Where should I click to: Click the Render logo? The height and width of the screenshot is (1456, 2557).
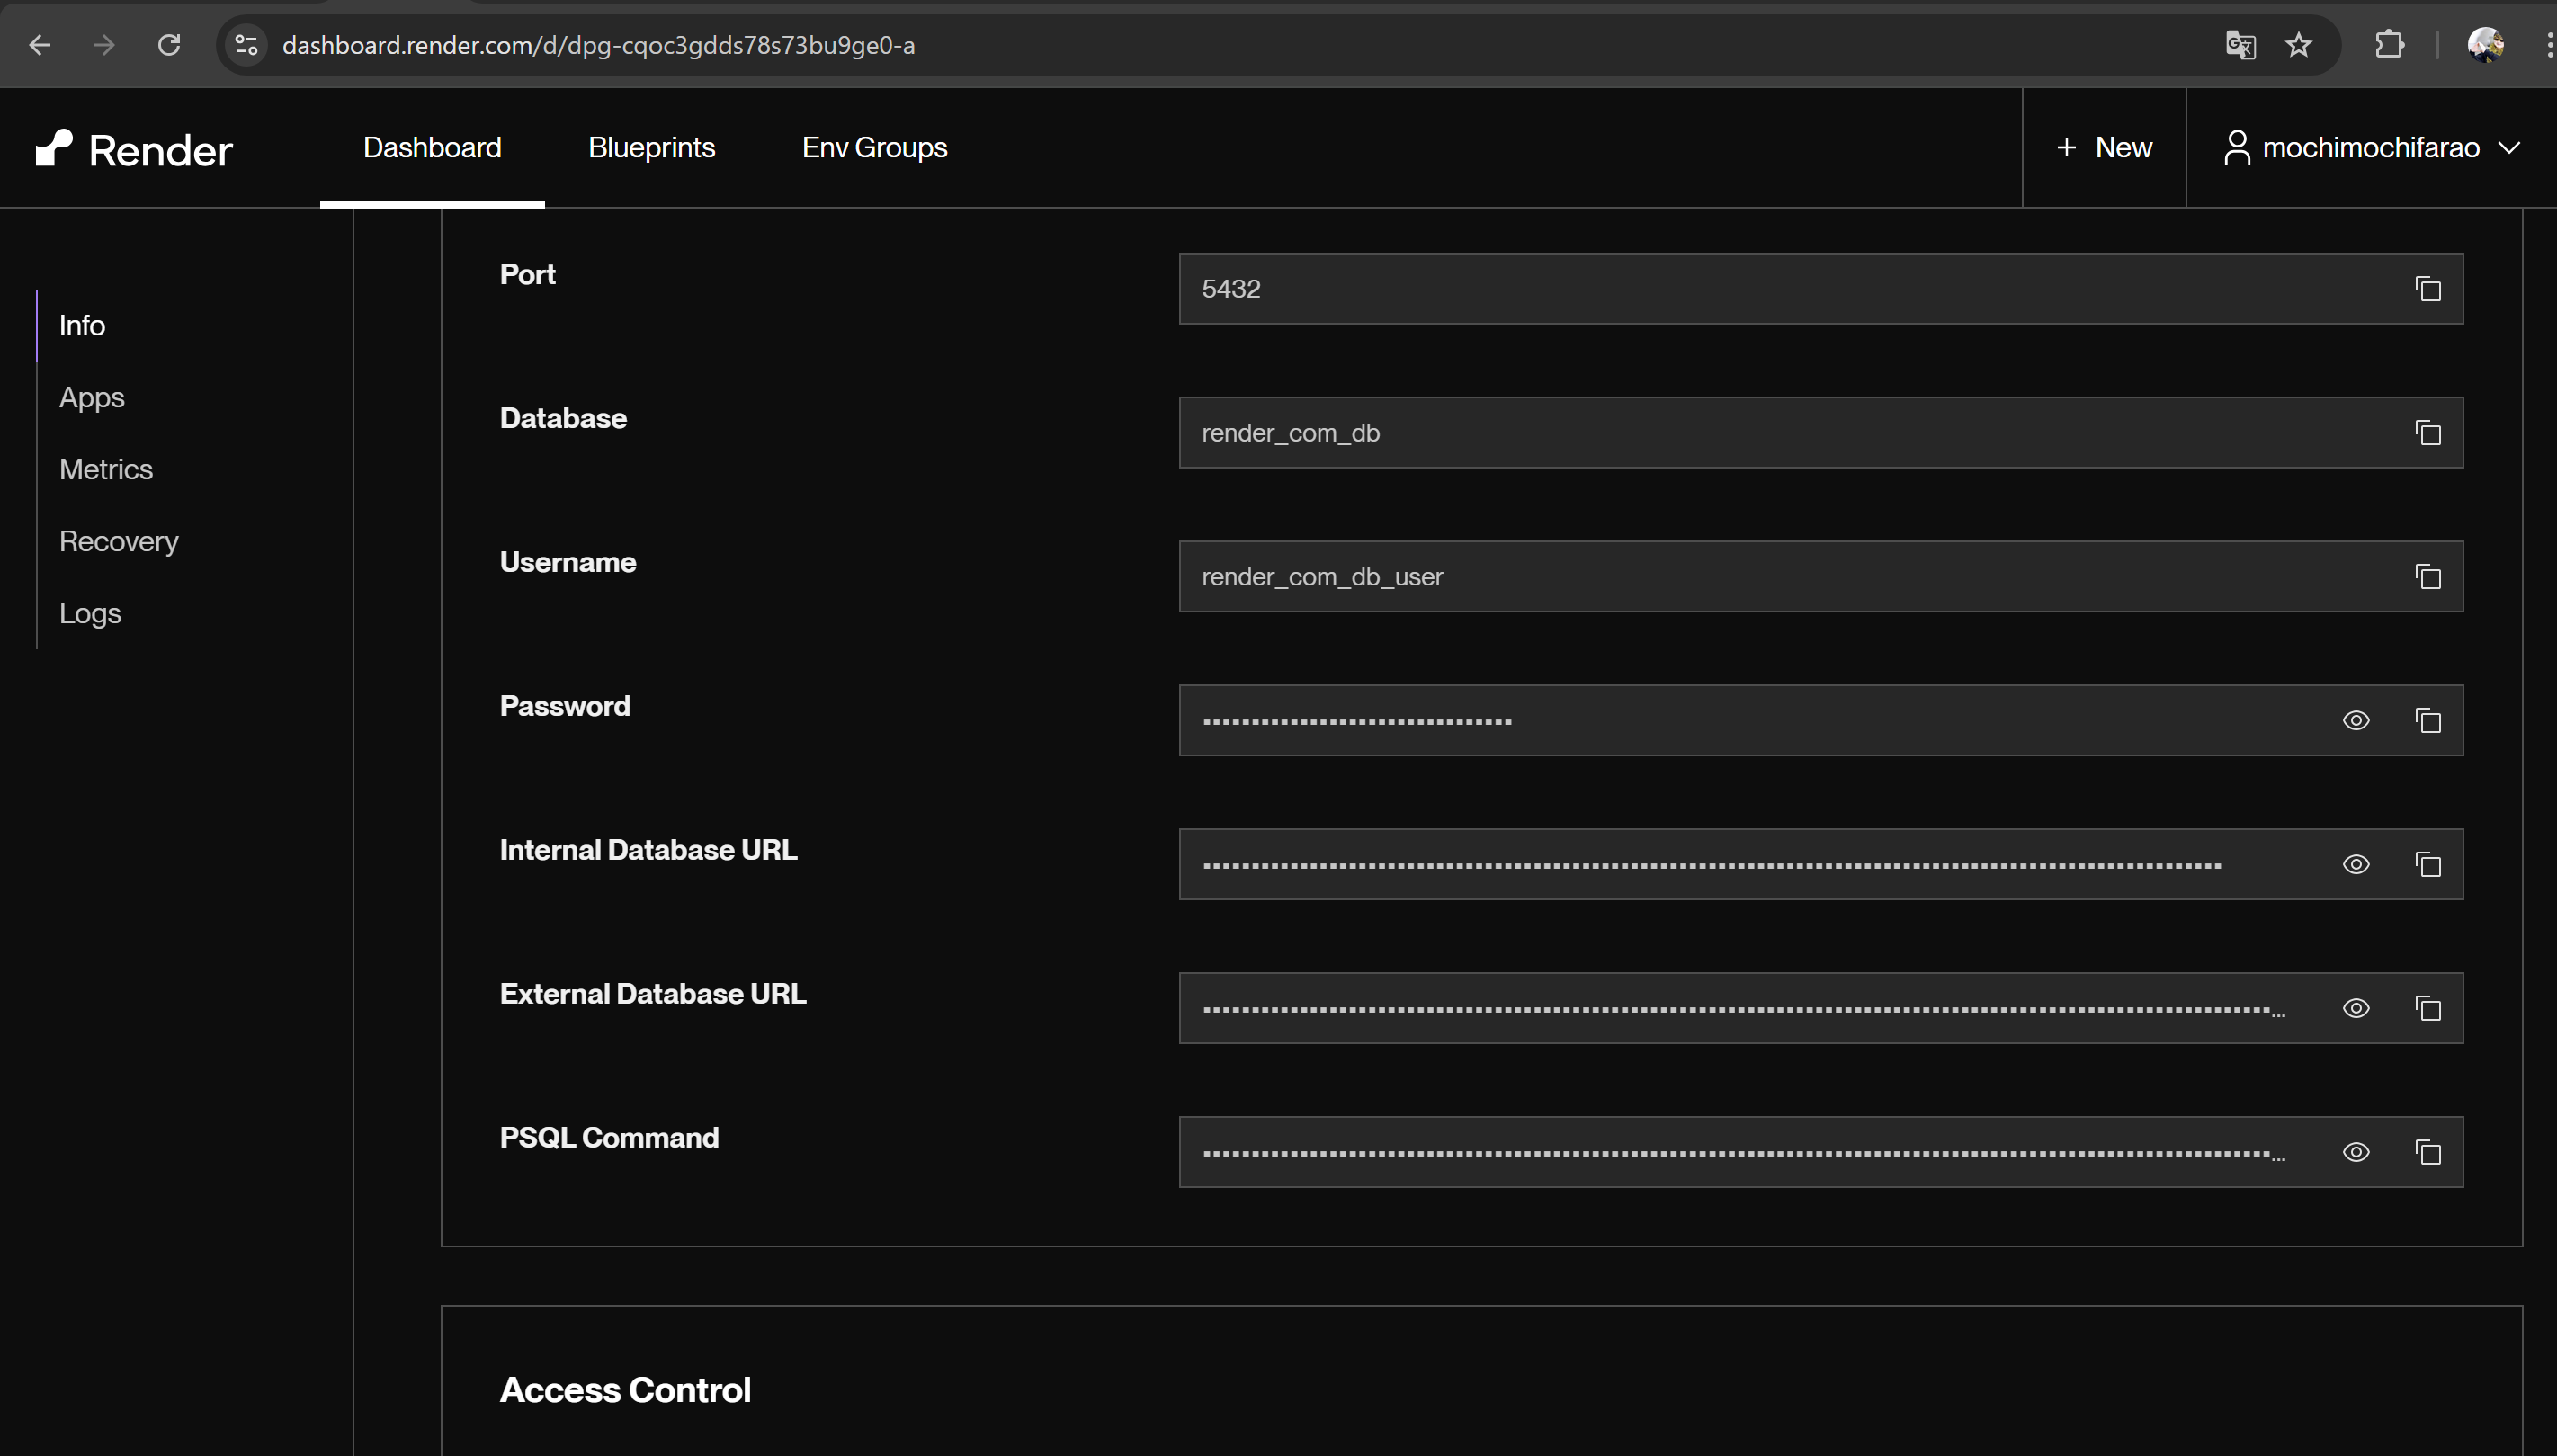click(x=133, y=148)
